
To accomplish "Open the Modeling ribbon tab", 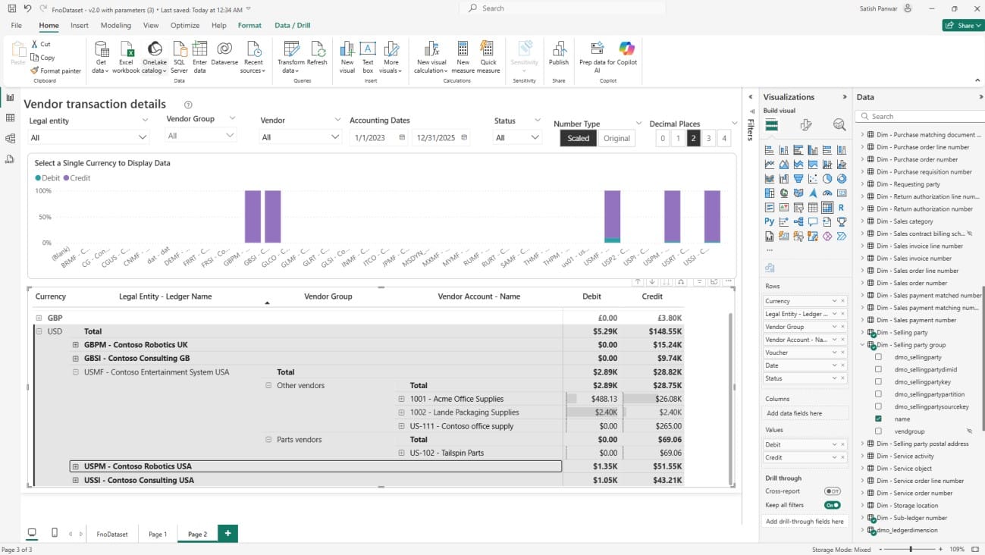I will [x=115, y=25].
